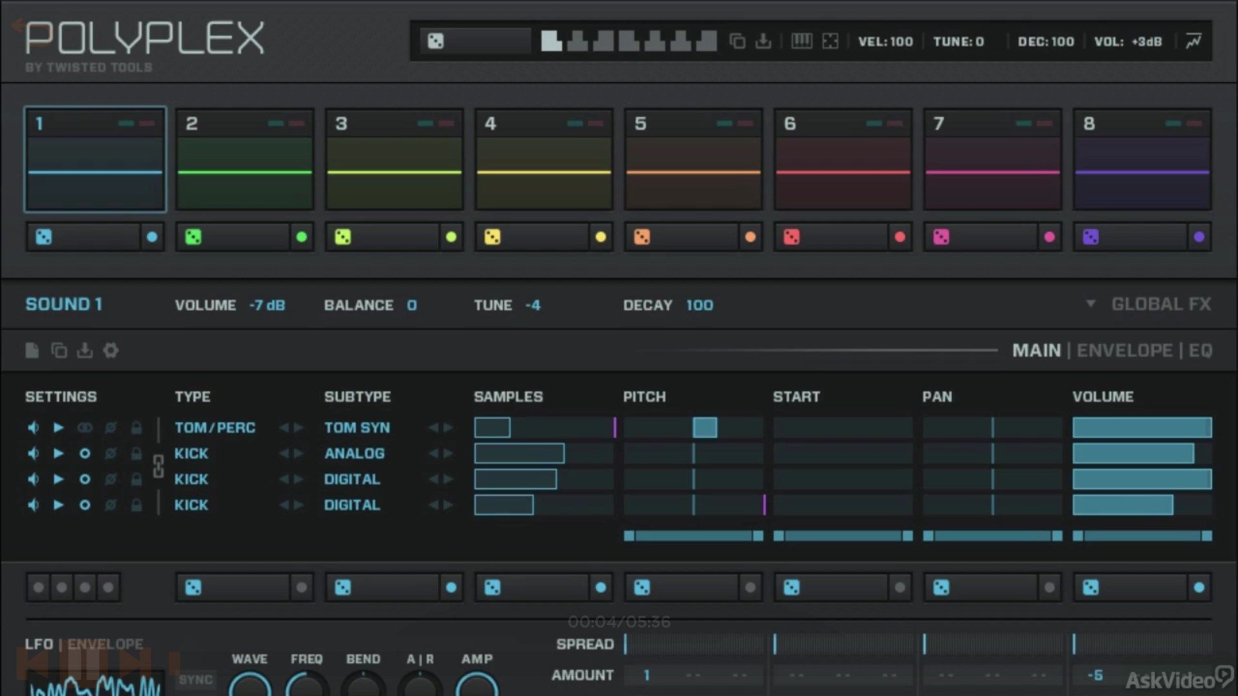The width and height of the screenshot is (1238, 696).
Task: Switch modulation to ENVELOPE tab
Action: (105, 644)
